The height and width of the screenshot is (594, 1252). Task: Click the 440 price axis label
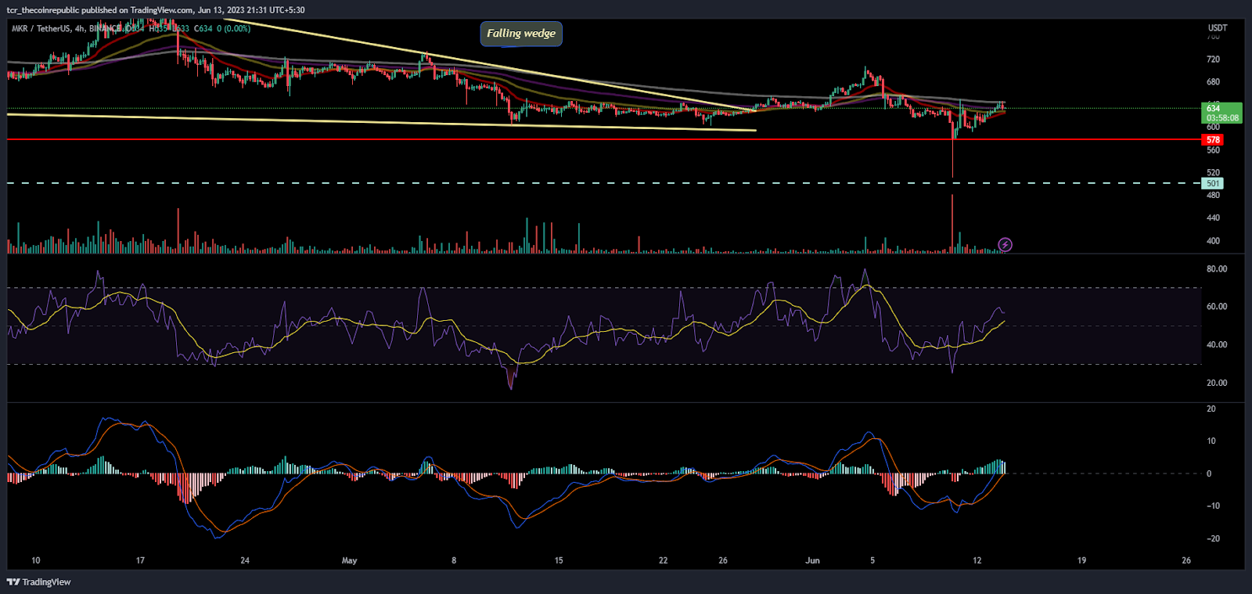1213,218
